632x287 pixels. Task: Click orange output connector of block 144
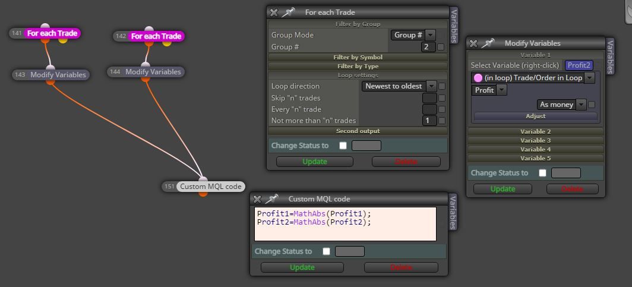click(145, 78)
